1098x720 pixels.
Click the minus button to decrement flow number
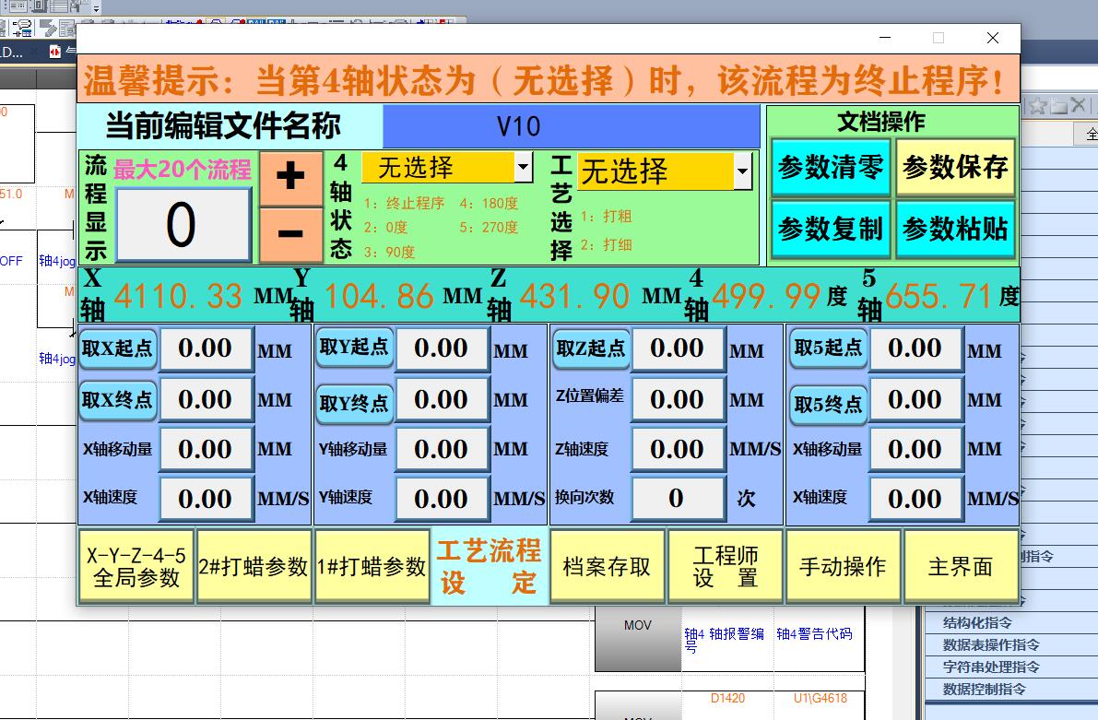(290, 234)
